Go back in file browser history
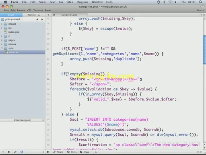This screenshot has width=206, height=155. click(x=37, y=19)
